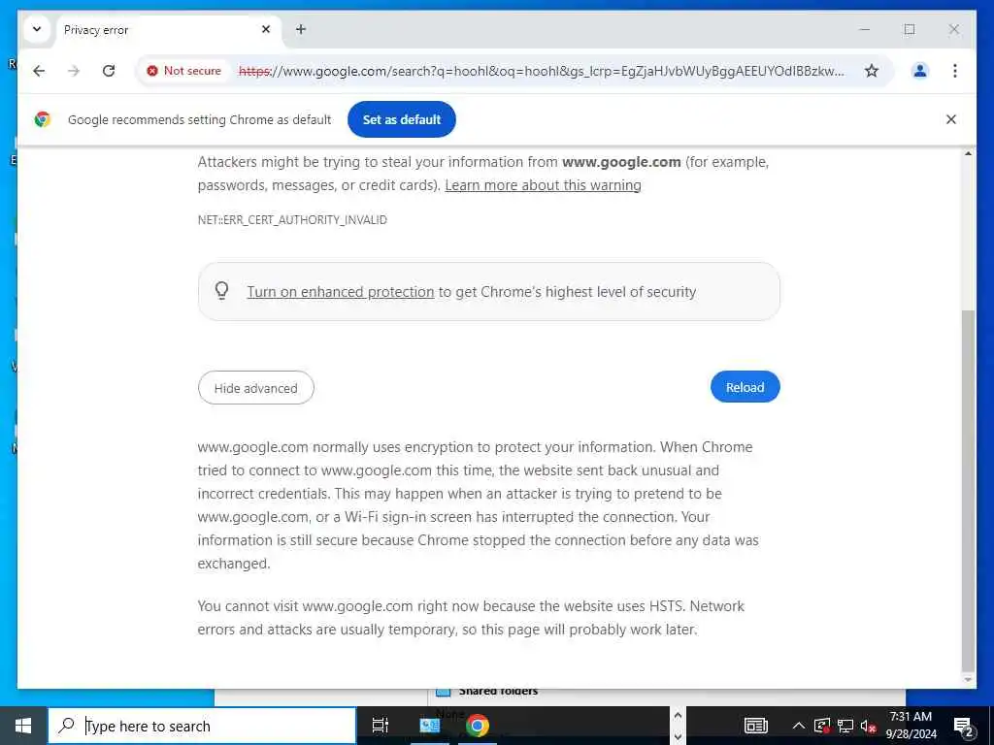Open the taskbar app beside Task View
994x745 pixels.
pos(429,726)
